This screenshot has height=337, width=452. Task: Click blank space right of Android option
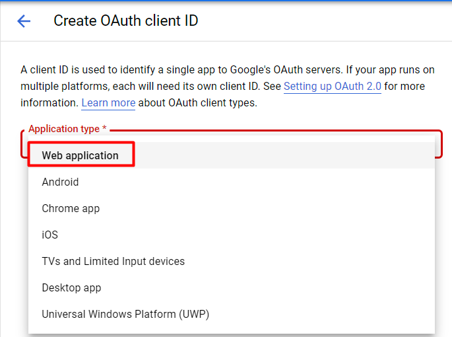click(x=264, y=182)
